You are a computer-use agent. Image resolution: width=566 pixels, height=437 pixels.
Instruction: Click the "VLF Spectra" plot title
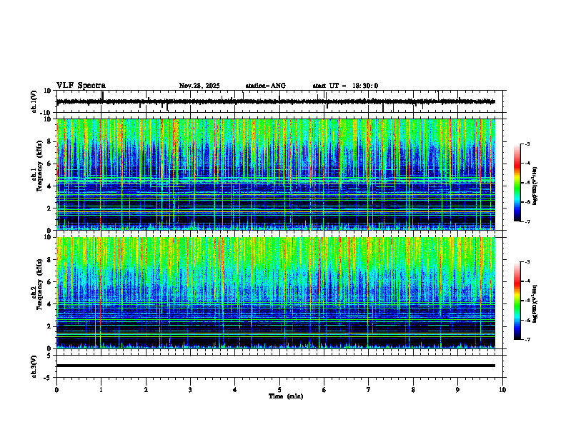pos(81,86)
